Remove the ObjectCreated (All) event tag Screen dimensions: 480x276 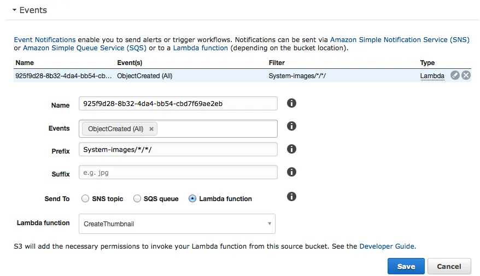coord(151,129)
